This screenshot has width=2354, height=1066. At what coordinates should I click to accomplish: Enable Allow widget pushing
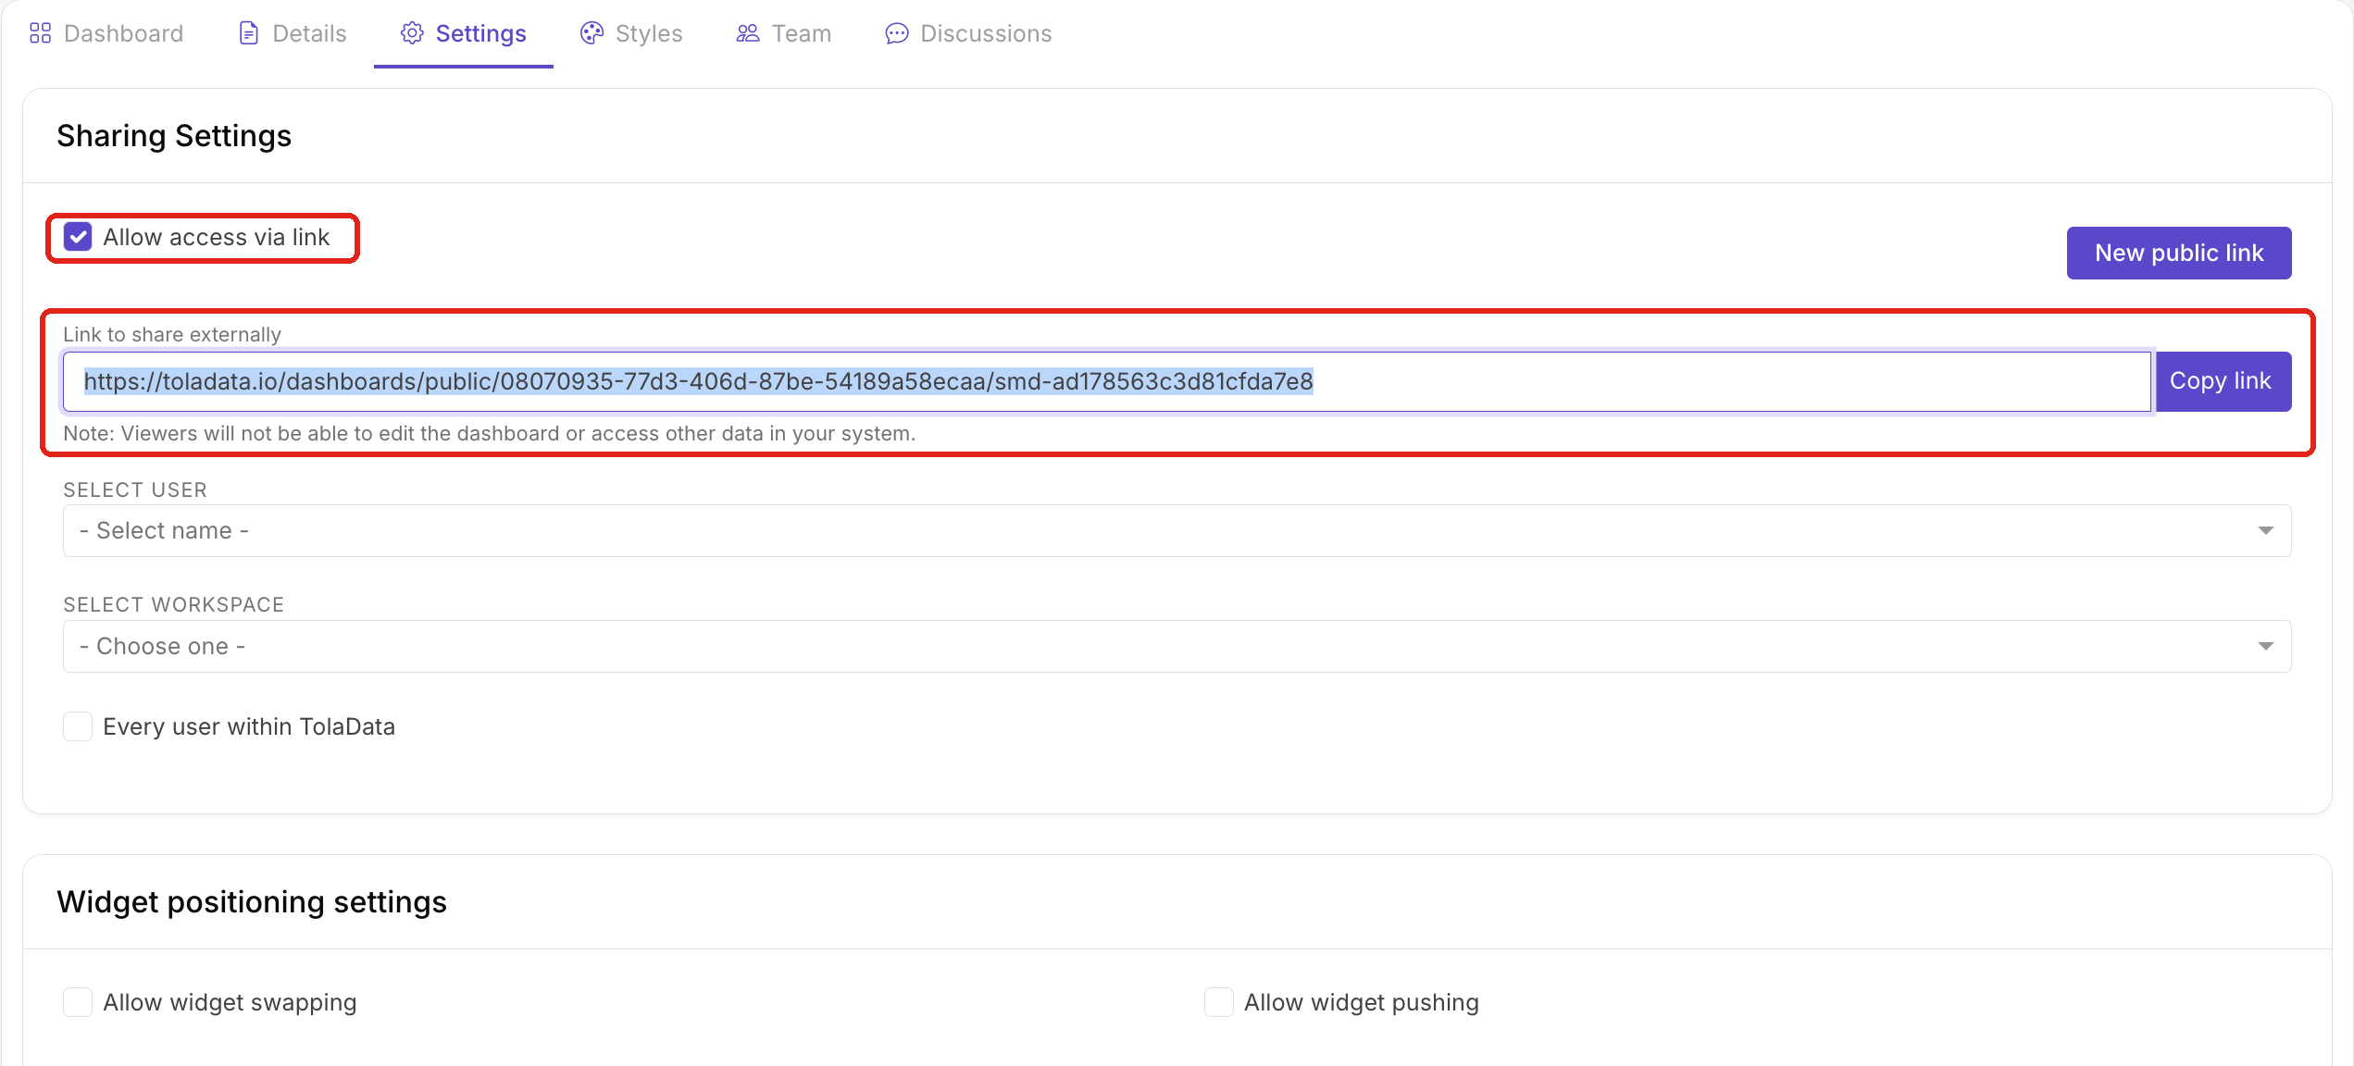tap(1219, 1002)
